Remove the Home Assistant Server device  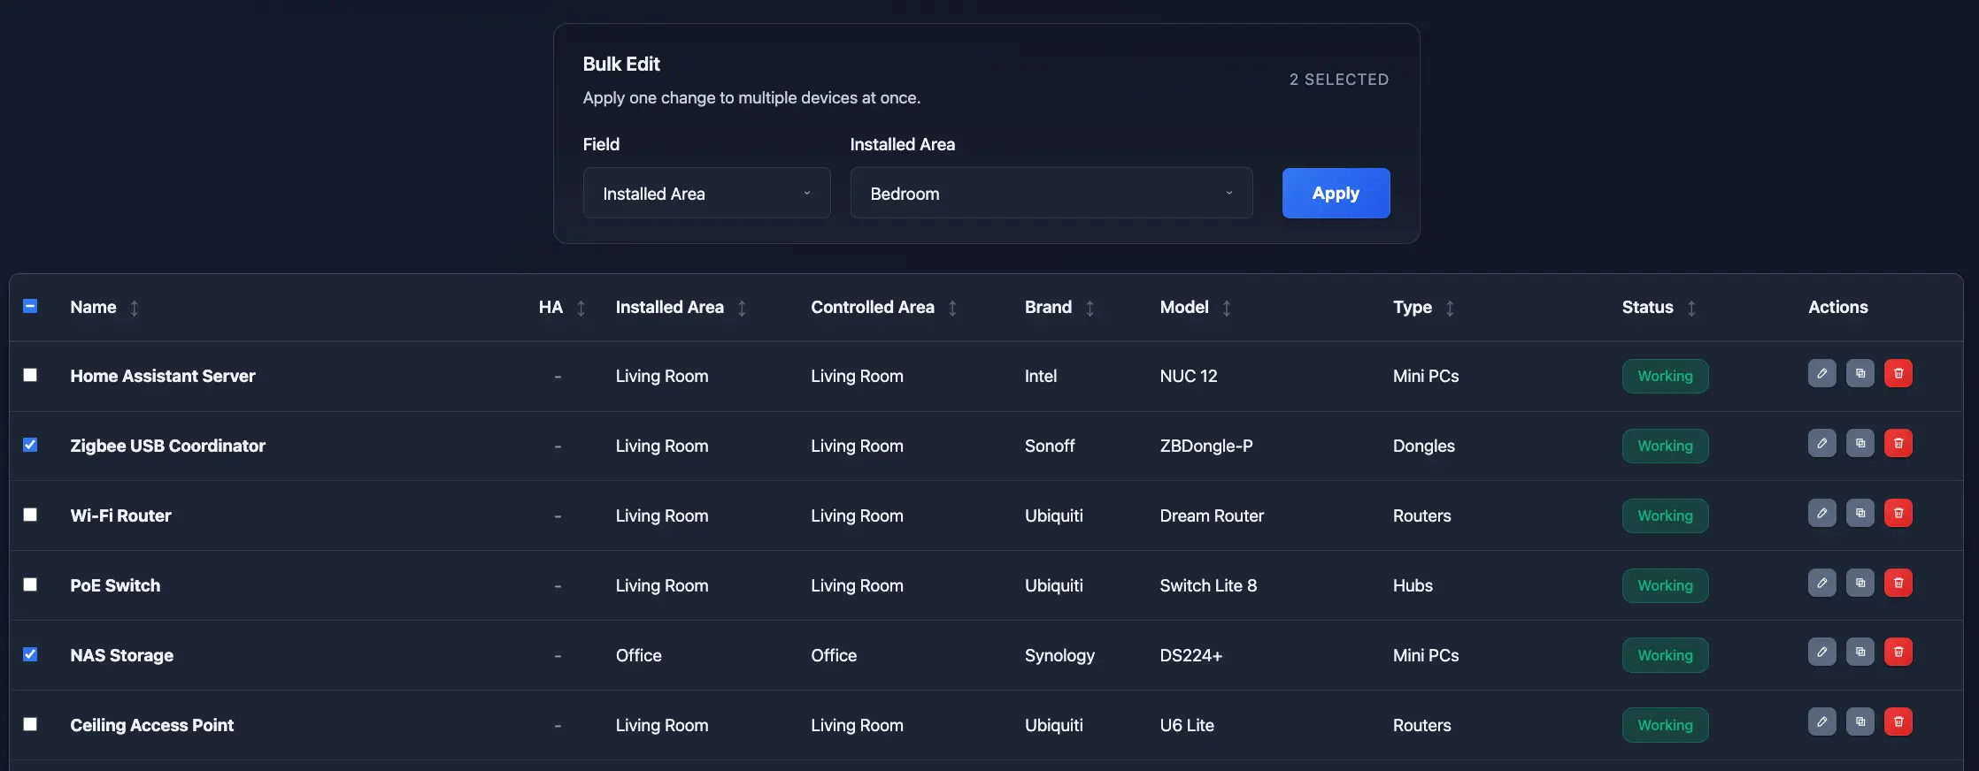1898,374
